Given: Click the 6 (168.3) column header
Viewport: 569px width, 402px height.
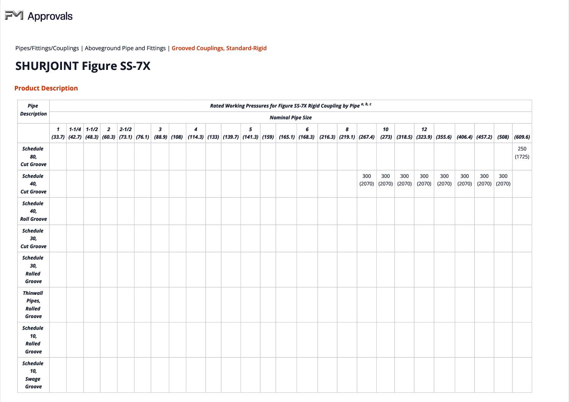Looking at the screenshot, I should [307, 133].
